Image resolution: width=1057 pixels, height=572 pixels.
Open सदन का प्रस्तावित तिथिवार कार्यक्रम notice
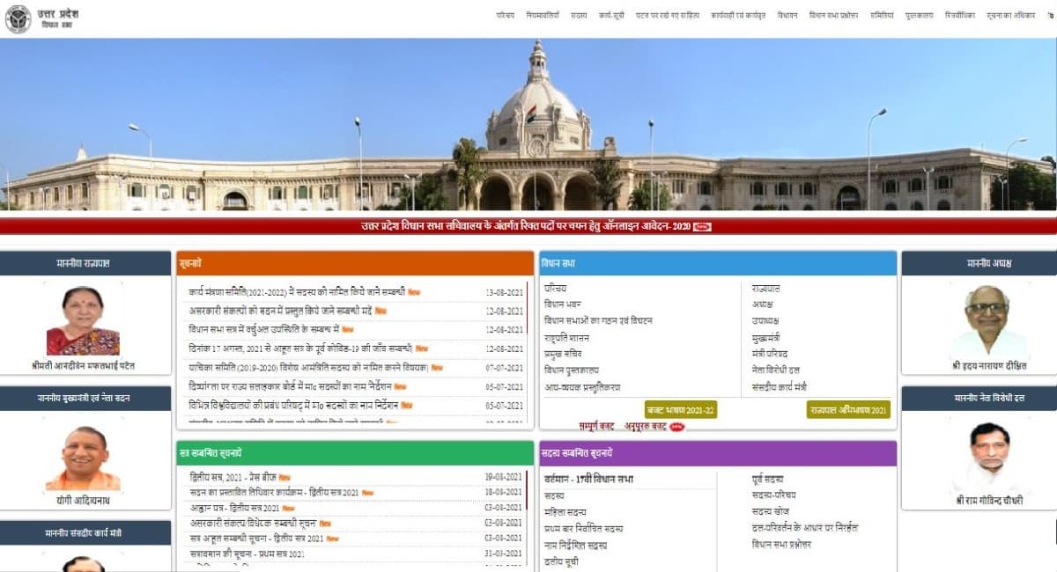pyautogui.click(x=274, y=492)
